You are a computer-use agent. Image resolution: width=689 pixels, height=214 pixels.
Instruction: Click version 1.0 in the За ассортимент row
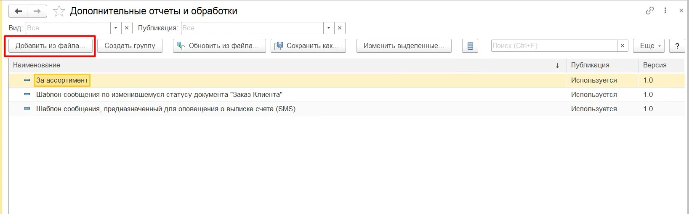click(648, 80)
